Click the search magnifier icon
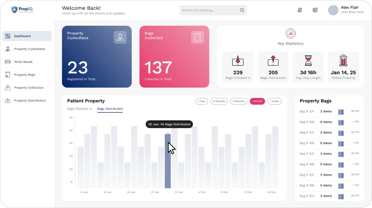372x208 pixels. (x=242, y=10)
